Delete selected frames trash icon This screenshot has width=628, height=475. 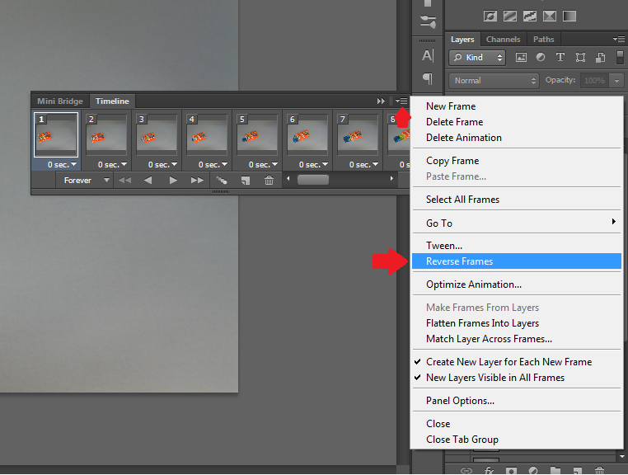coord(269,181)
